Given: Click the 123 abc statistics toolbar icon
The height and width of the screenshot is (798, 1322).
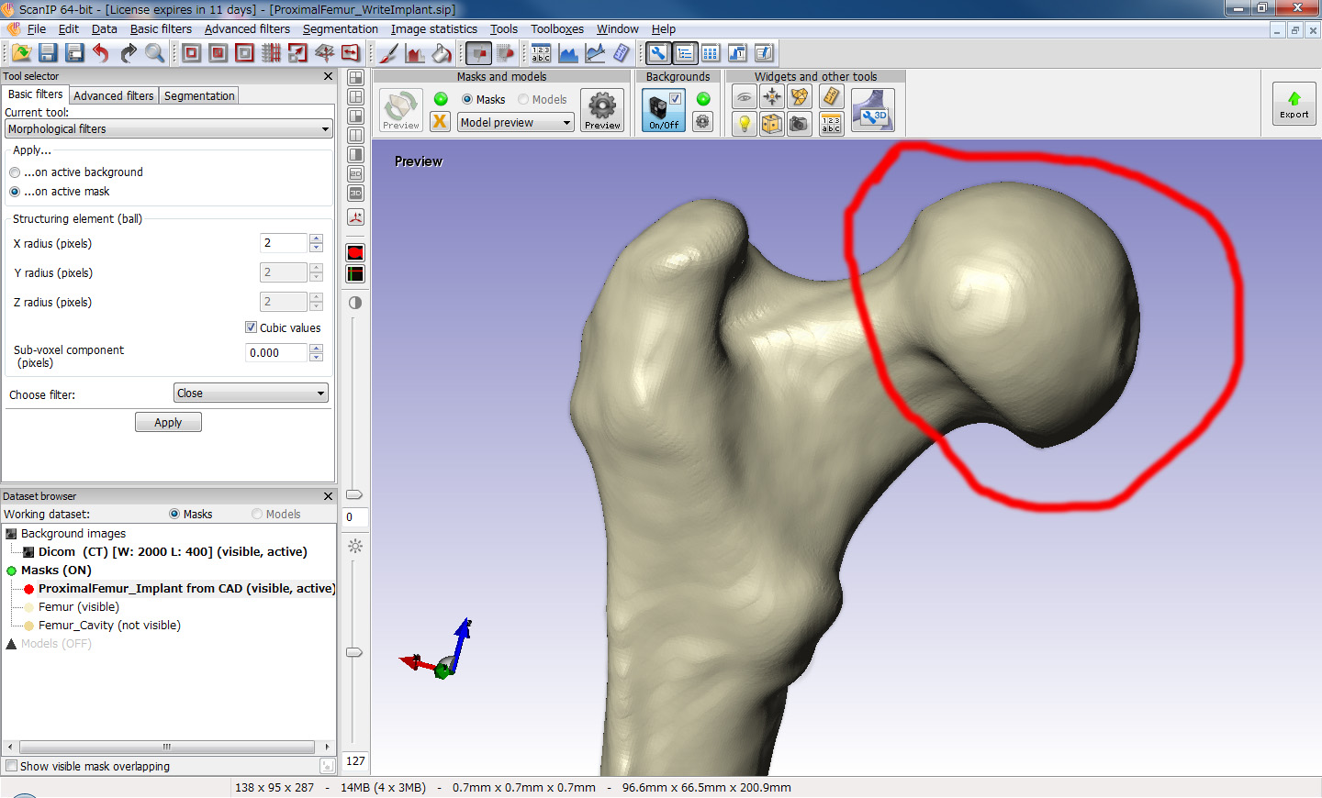Looking at the screenshot, I should [x=542, y=53].
